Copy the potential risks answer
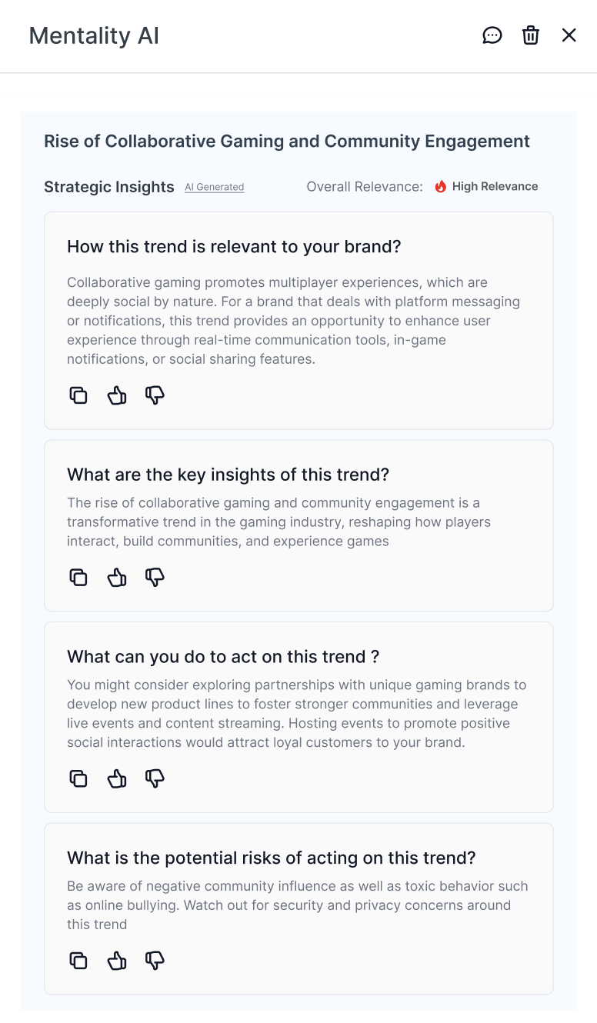 point(78,961)
